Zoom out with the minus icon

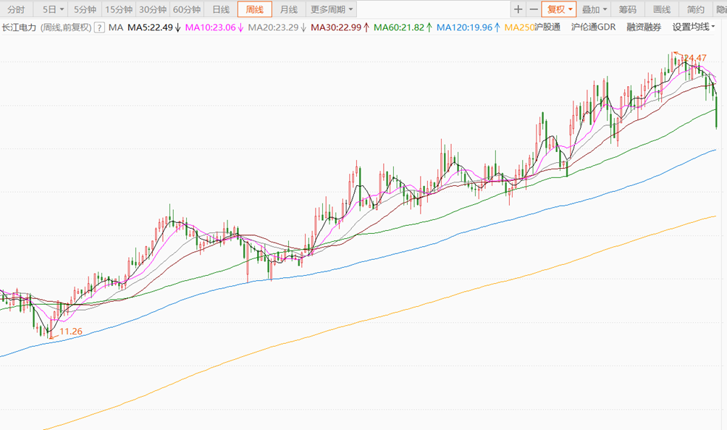tap(534, 9)
